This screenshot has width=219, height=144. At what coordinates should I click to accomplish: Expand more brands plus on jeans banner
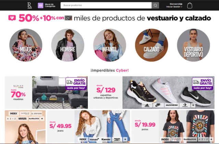click(125, 139)
